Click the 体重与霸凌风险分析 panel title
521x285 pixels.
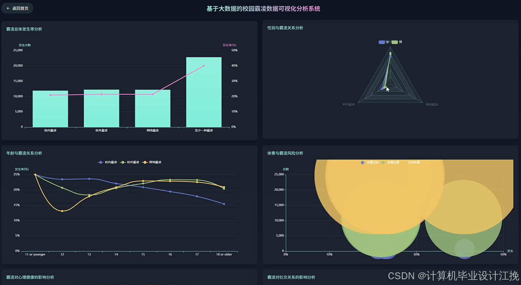(x=285, y=153)
